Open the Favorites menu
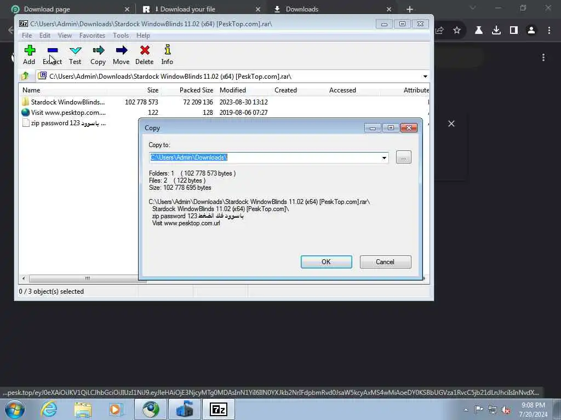Image resolution: width=561 pixels, height=420 pixels. (92, 36)
